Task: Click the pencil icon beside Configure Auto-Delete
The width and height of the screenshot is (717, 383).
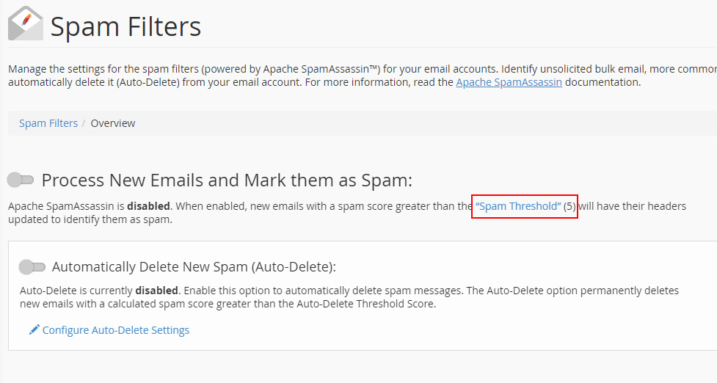Action: click(34, 330)
